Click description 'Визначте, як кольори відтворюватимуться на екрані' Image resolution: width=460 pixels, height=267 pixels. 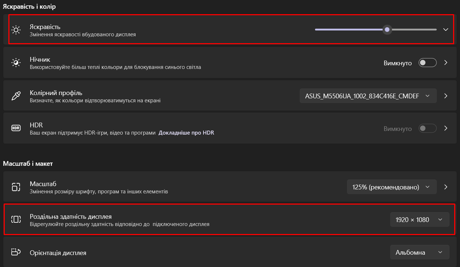click(x=95, y=100)
